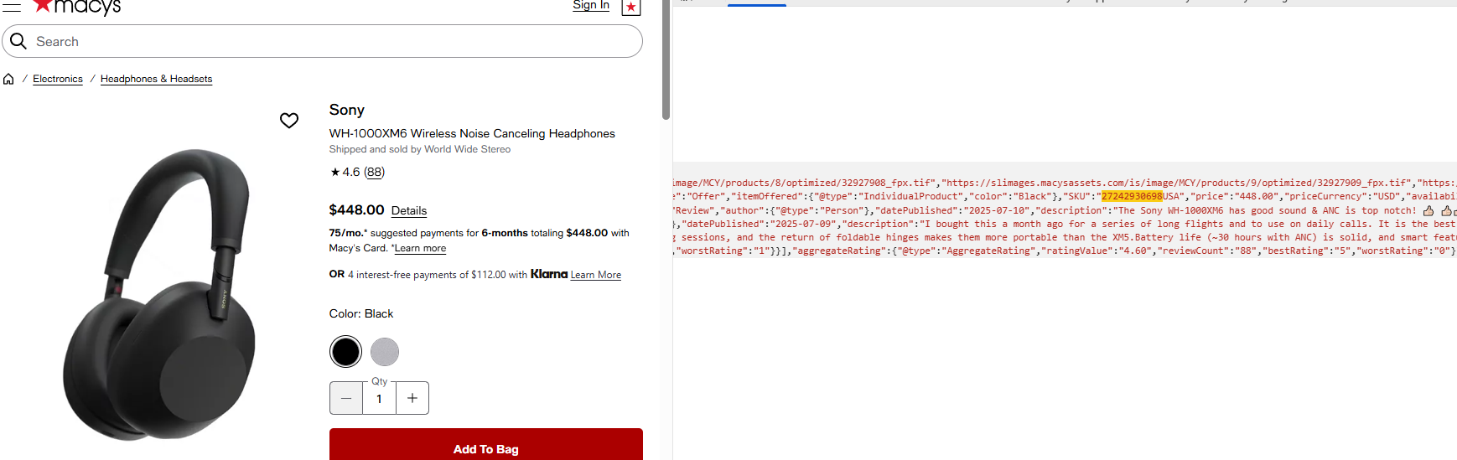Click 'Shipped and sold by World Wide Stereo'
The width and height of the screenshot is (1457, 460).
click(420, 149)
